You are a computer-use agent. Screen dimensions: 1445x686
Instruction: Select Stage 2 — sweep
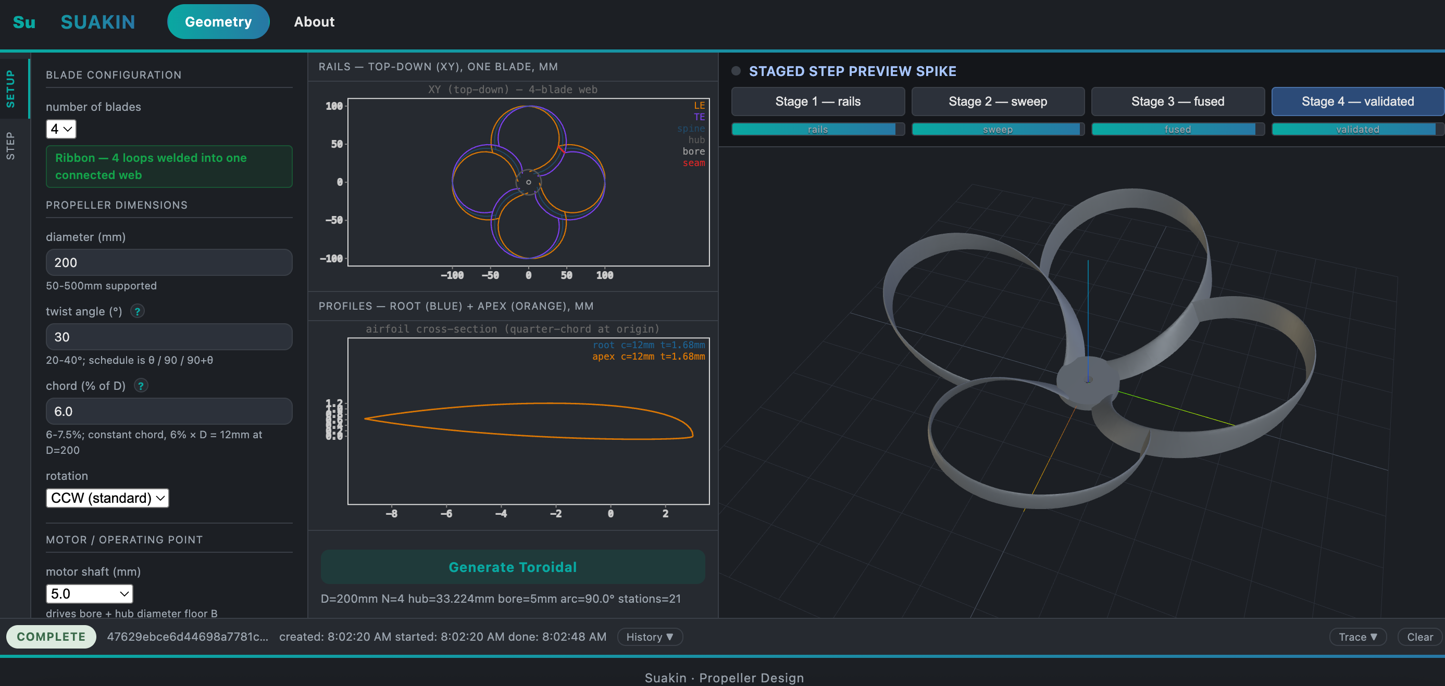[998, 101]
